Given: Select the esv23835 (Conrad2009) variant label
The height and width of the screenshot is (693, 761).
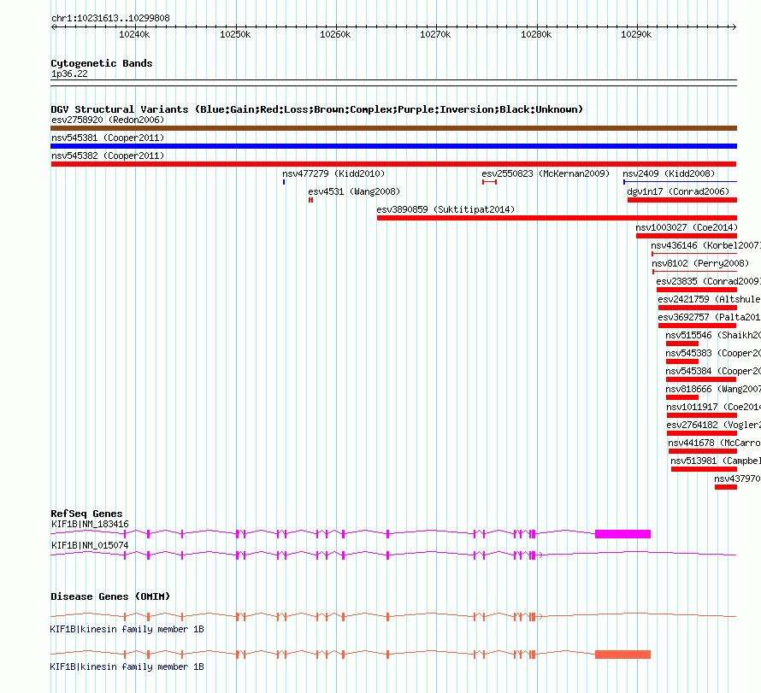Looking at the screenshot, I should (709, 281).
